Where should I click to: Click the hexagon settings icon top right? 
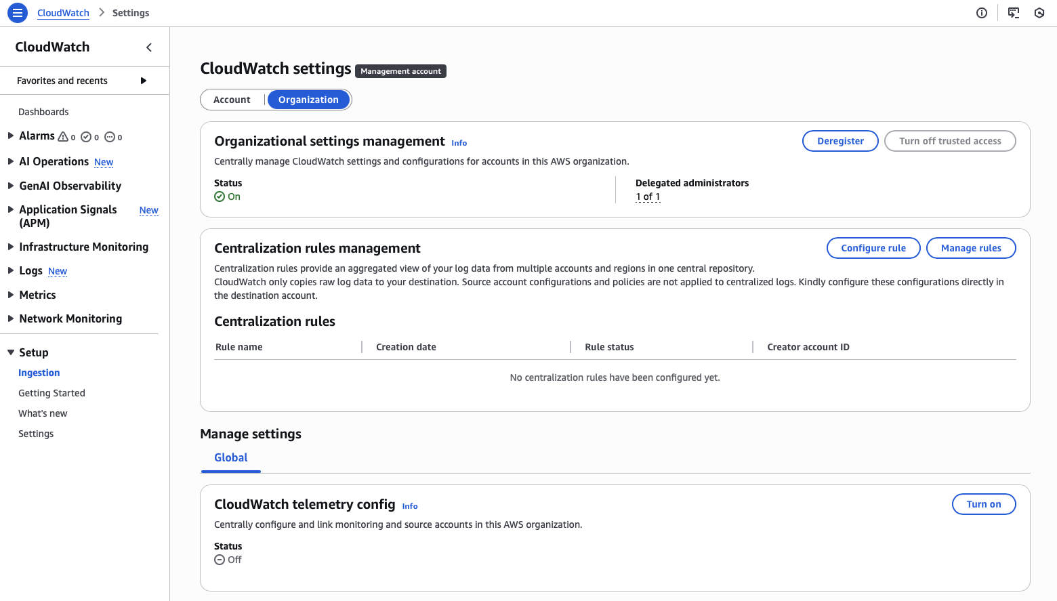coord(1039,13)
